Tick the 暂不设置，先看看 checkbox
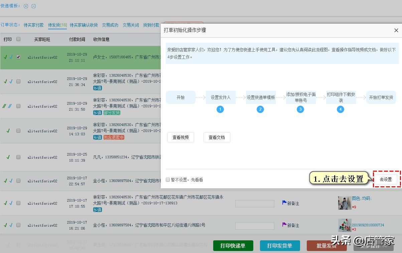This screenshot has height=253, width=402. pos(168,179)
